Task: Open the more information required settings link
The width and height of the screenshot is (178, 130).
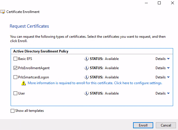Action: tap(95, 83)
